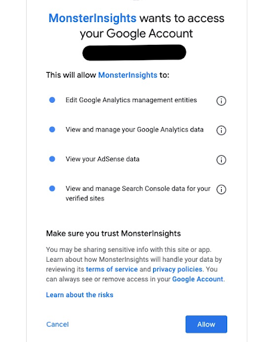The width and height of the screenshot is (274, 342).
Task: Click blue bullet beside View and manage Analytics data
Action: coord(52,130)
